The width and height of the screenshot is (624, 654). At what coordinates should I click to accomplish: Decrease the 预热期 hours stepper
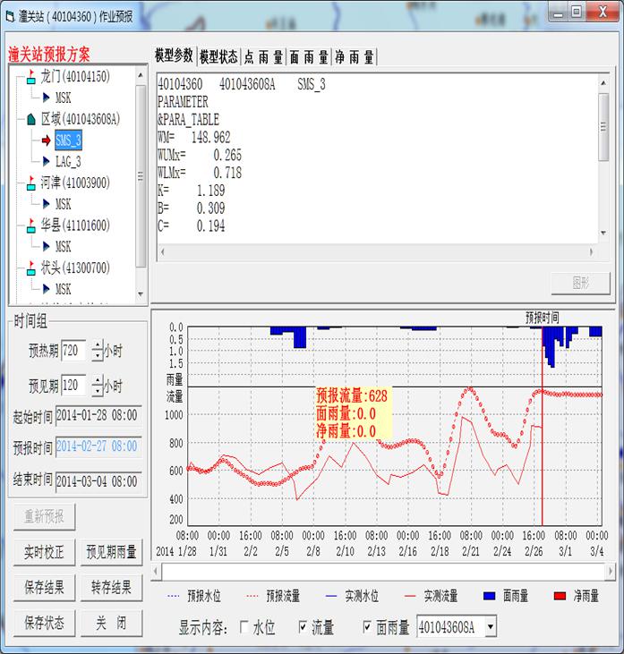tap(98, 355)
